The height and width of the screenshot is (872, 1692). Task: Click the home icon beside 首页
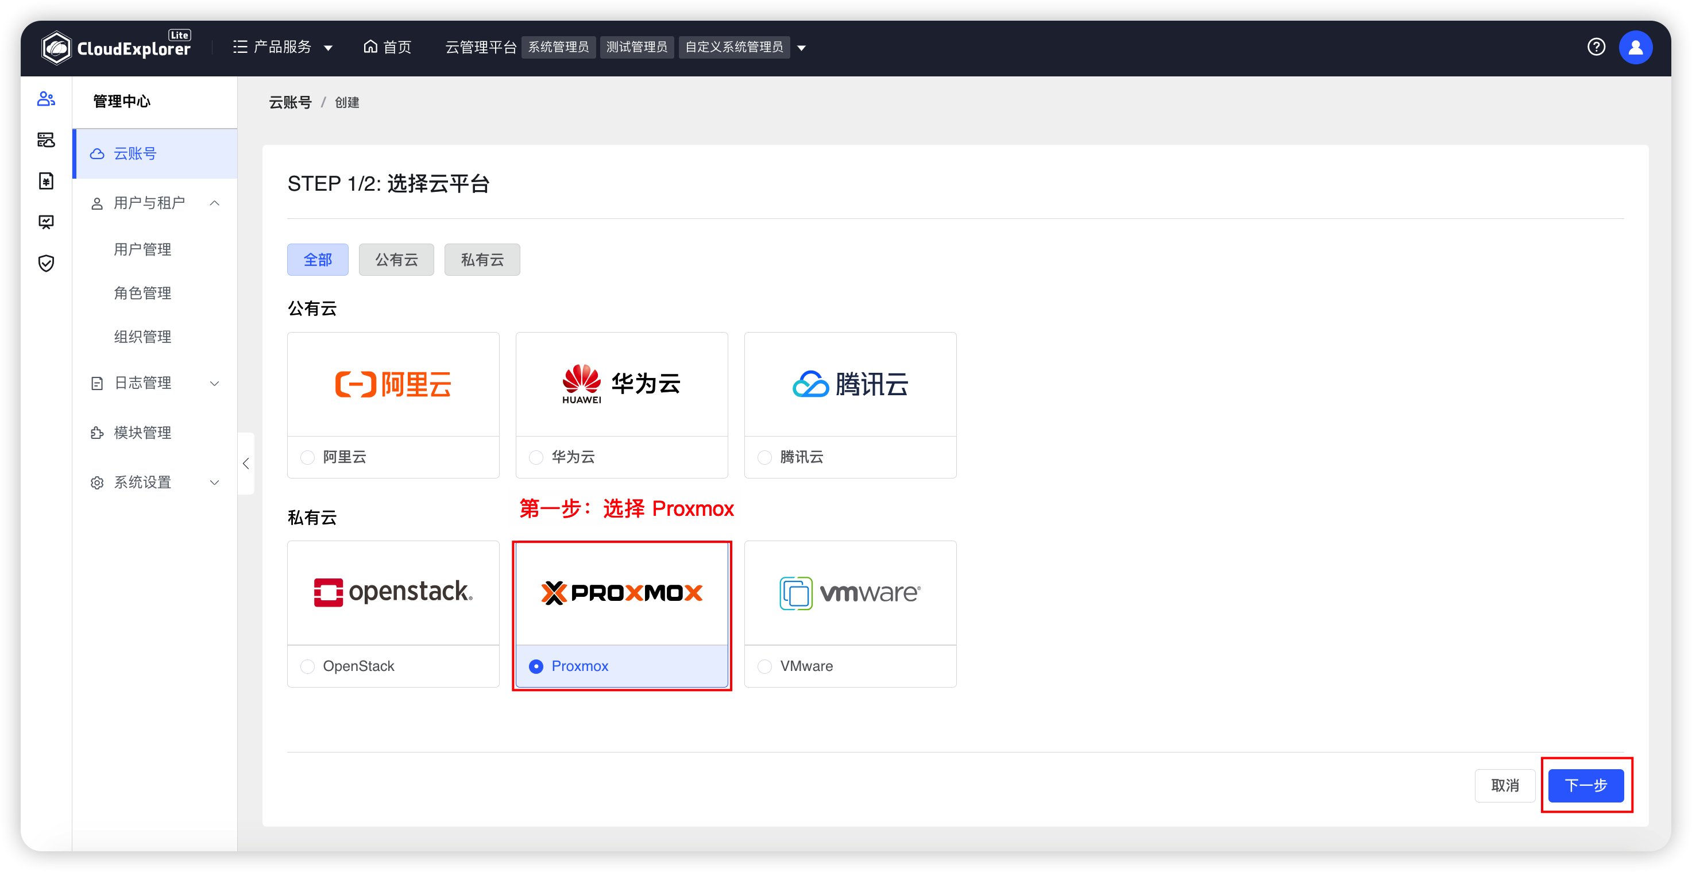[x=370, y=47]
